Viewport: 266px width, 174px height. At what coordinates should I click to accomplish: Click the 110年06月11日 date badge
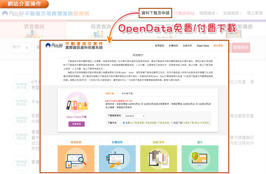tap(21, 86)
